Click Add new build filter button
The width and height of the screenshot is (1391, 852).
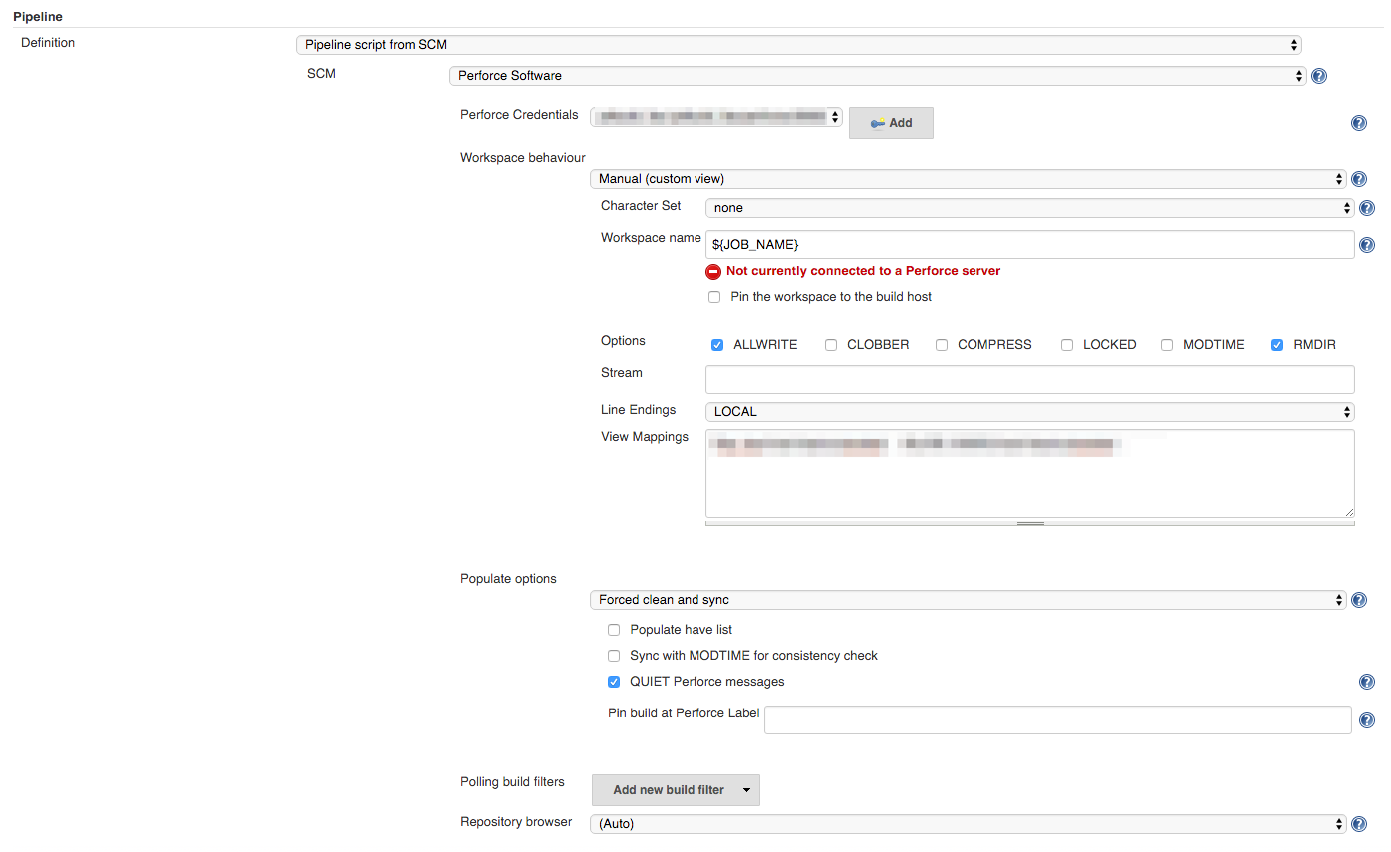(676, 790)
